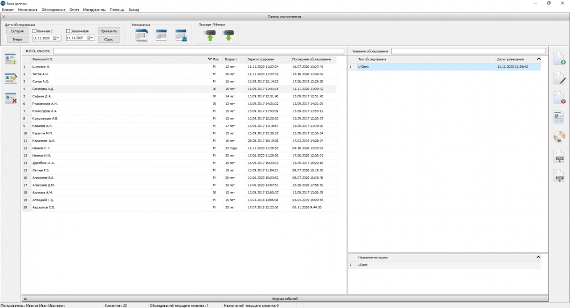Click the 'Ф.И.О. клиента' search field
The width and height of the screenshot is (570, 308).
tap(198, 51)
